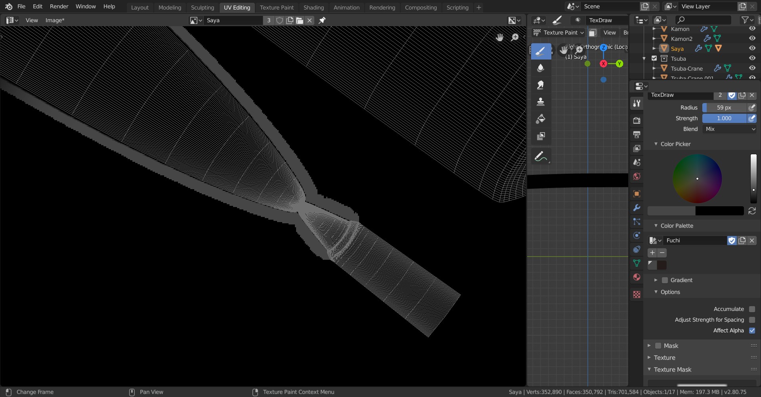Add a new color to the palette
Screen dimensions: 761x397
652,253
